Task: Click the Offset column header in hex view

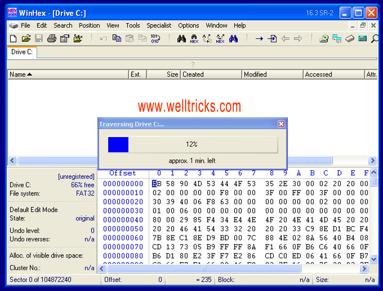Action: [x=123, y=173]
